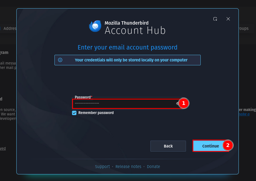The image size is (256, 181).
Task: Click the 'Enter your email account password' heading
Action: tap(128, 47)
